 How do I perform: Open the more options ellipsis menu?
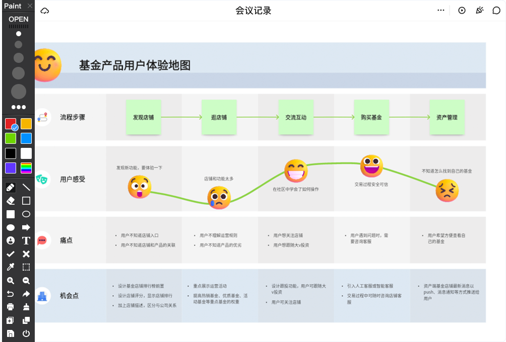[x=441, y=11]
